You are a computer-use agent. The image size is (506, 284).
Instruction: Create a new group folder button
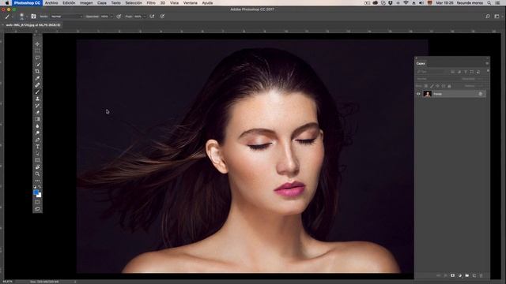click(467, 275)
